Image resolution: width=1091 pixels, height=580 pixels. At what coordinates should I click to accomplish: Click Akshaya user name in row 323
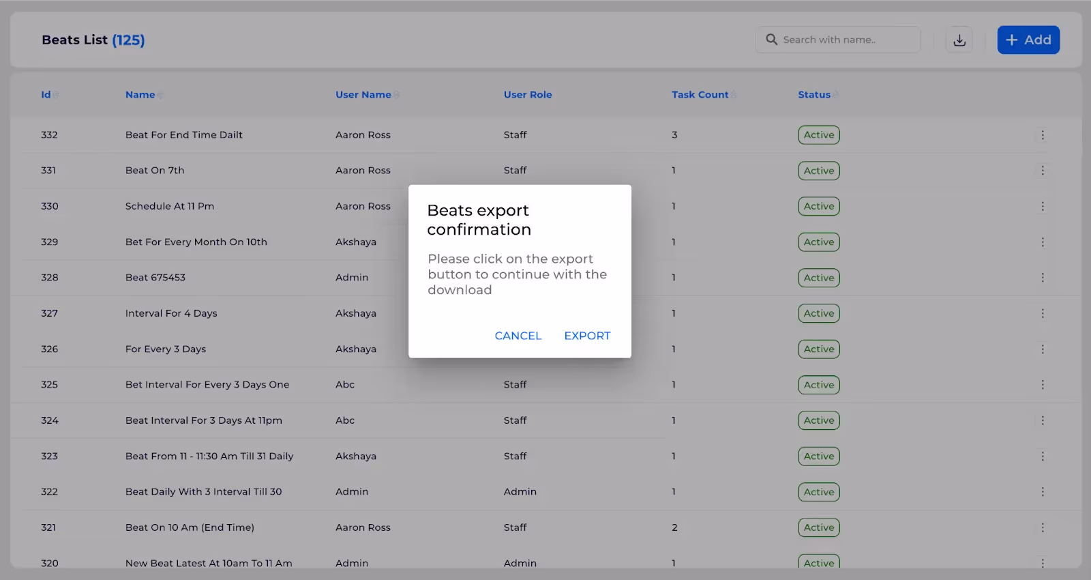coord(356,456)
